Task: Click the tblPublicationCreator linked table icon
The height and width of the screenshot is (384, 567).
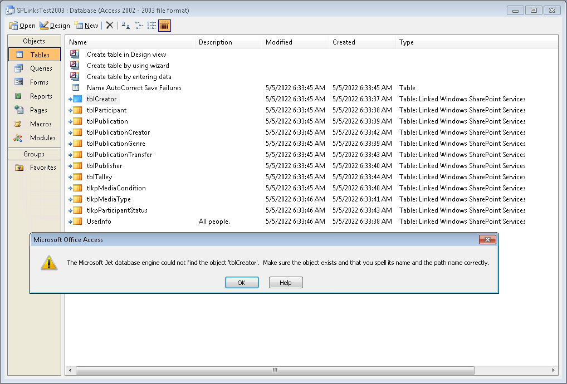Action: tap(76, 132)
